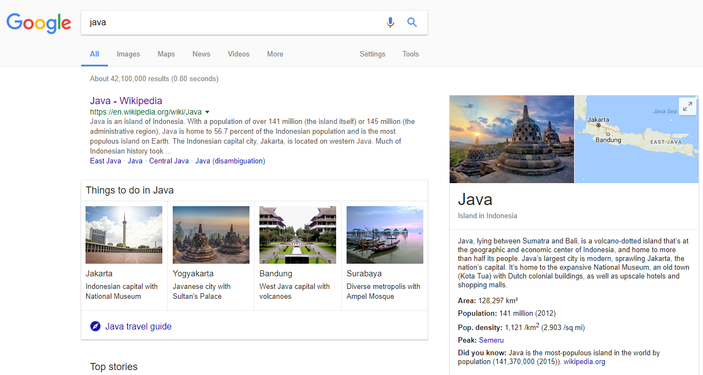Viewport: 703px width, 375px height.
Task: Switch to the Videos tab
Action: pyautogui.click(x=239, y=54)
